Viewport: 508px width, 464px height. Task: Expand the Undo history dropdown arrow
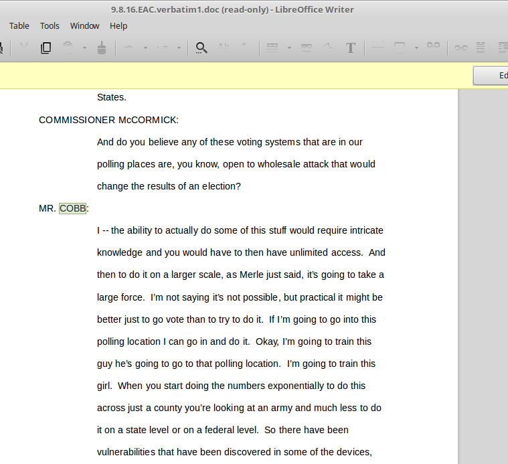(x=145, y=48)
